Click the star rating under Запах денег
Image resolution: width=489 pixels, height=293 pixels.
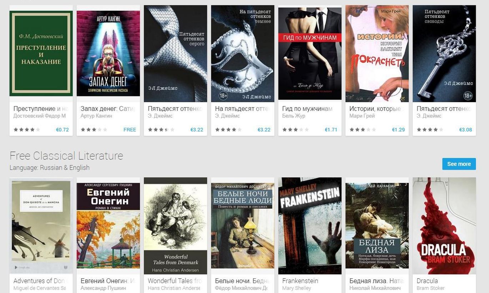tap(94, 130)
